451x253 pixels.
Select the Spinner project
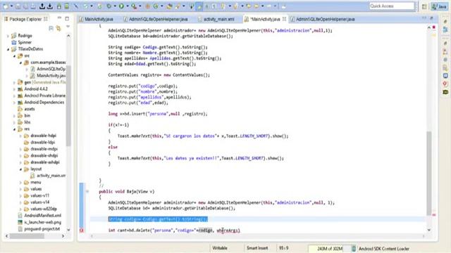[x=25, y=42]
